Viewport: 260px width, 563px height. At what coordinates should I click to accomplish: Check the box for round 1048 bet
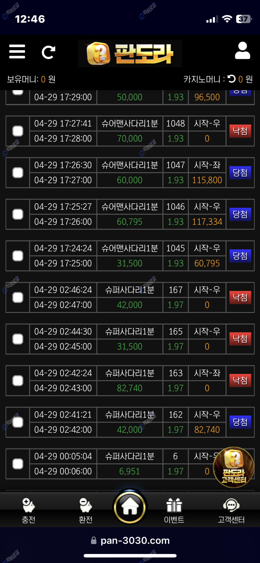(x=18, y=131)
